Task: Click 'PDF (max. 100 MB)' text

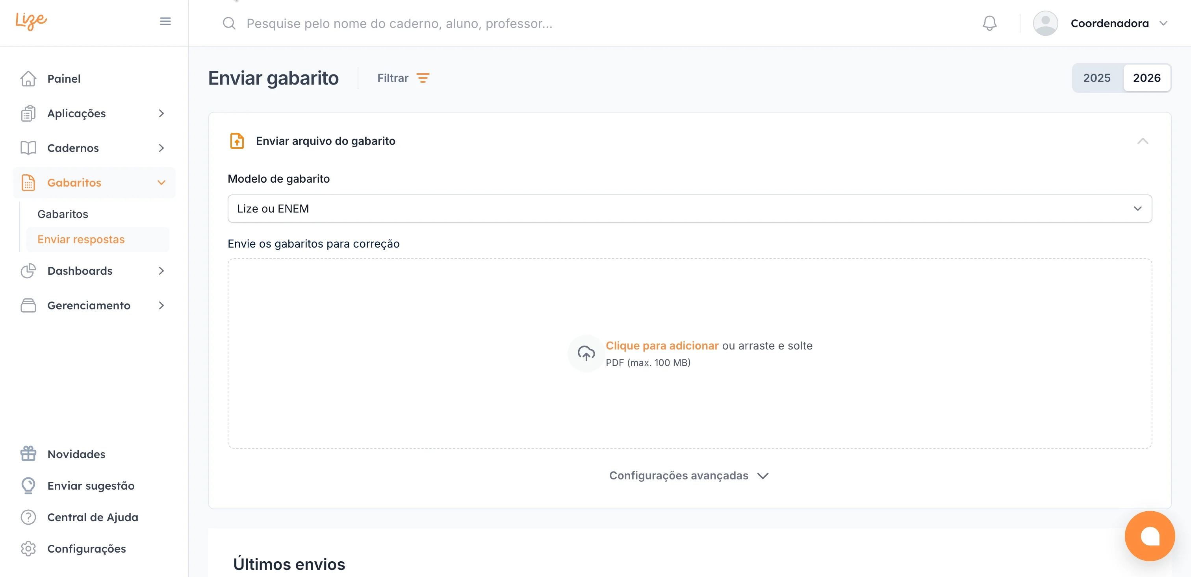Action: tap(648, 362)
